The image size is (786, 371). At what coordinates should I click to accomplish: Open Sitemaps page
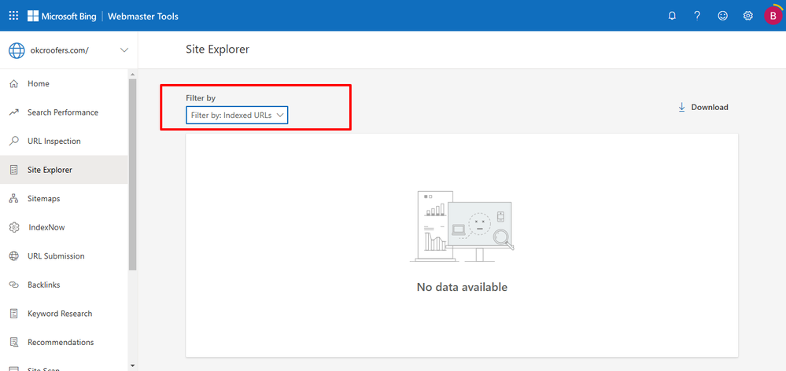(65, 199)
